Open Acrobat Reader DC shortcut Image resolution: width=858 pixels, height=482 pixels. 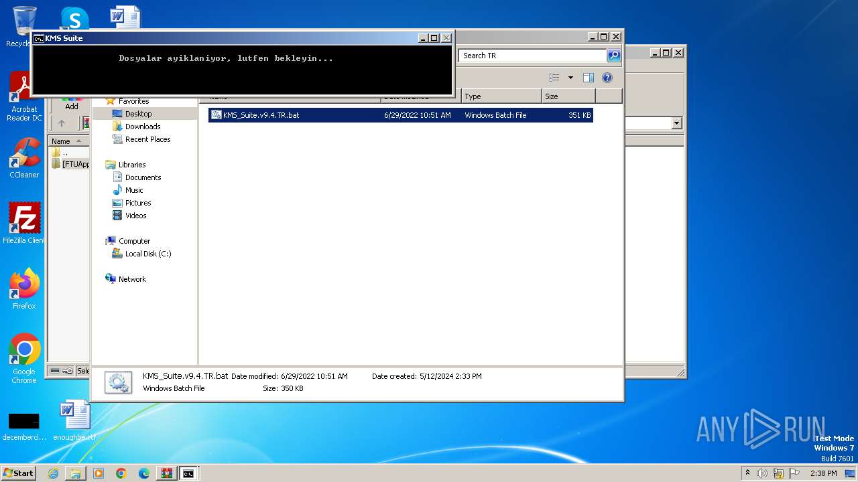pos(24,97)
